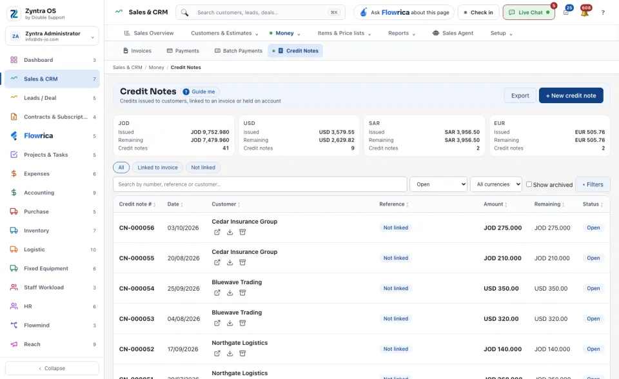This screenshot has height=379, width=619.
Task: Download credit note CN-000056
Action: 230,232
